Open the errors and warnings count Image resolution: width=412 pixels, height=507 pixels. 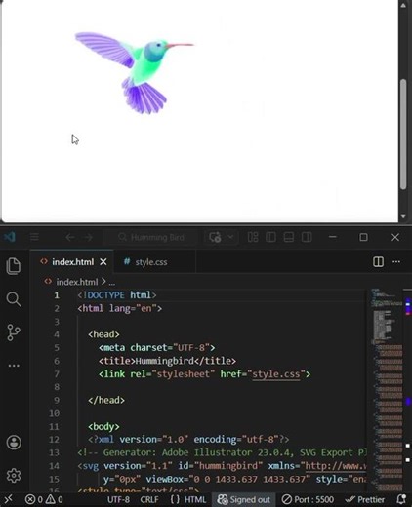pos(44,499)
